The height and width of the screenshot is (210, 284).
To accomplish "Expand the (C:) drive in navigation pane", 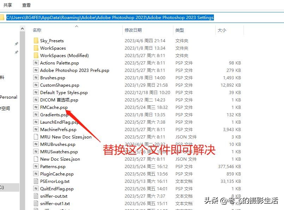I will pos(3,188).
